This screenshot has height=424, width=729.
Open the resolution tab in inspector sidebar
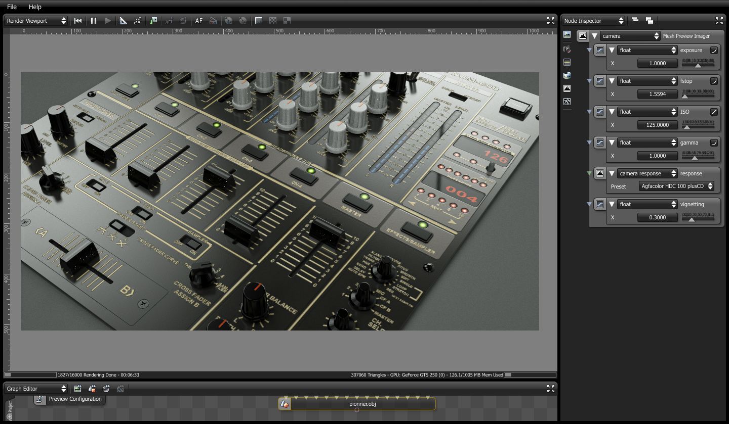[567, 62]
